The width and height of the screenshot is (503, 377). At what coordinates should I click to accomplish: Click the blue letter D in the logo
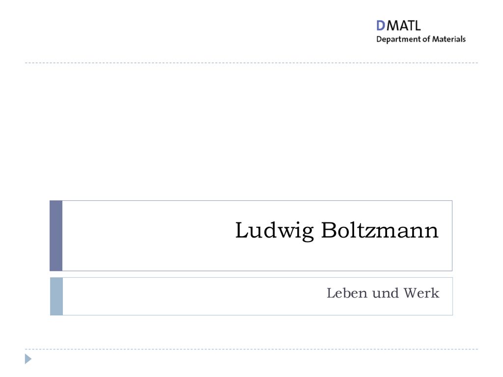pos(381,26)
